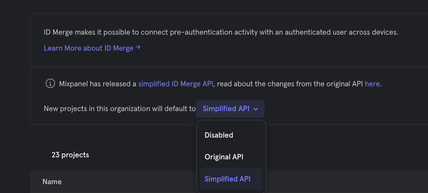This screenshot has height=193, width=428.
Task: Pick the highlighted Simplified API entry
Action: (227, 179)
